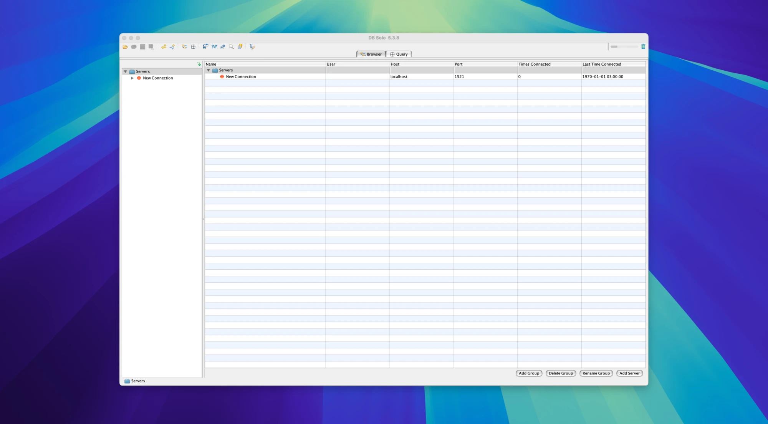Click the Add Server button
768x424 pixels.
pyautogui.click(x=629, y=373)
